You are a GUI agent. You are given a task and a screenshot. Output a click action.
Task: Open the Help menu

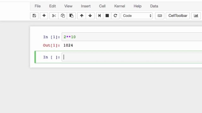[x=138, y=6]
